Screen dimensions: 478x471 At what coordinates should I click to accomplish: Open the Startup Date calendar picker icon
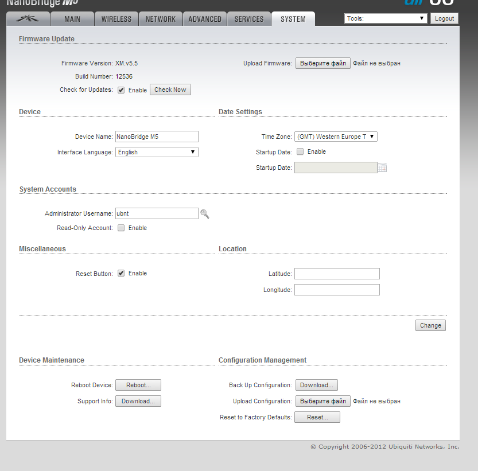tap(383, 168)
